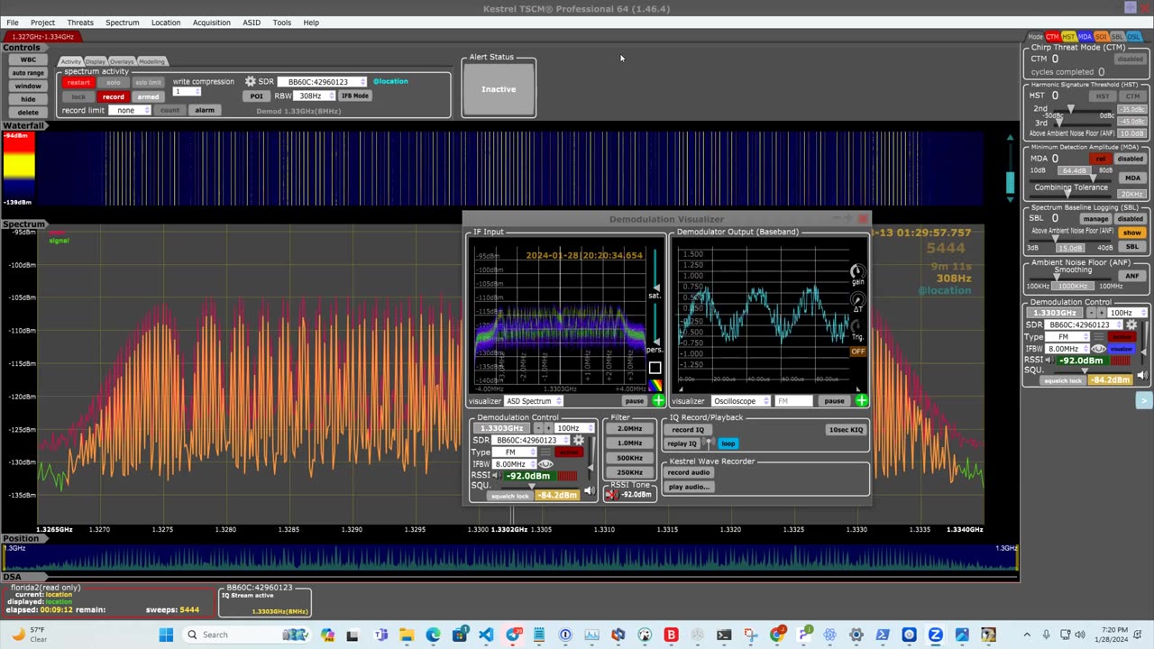This screenshot has height=649, width=1154.
Task: Open the rainbow color palette in IF Input
Action: (x=655, y=385)
